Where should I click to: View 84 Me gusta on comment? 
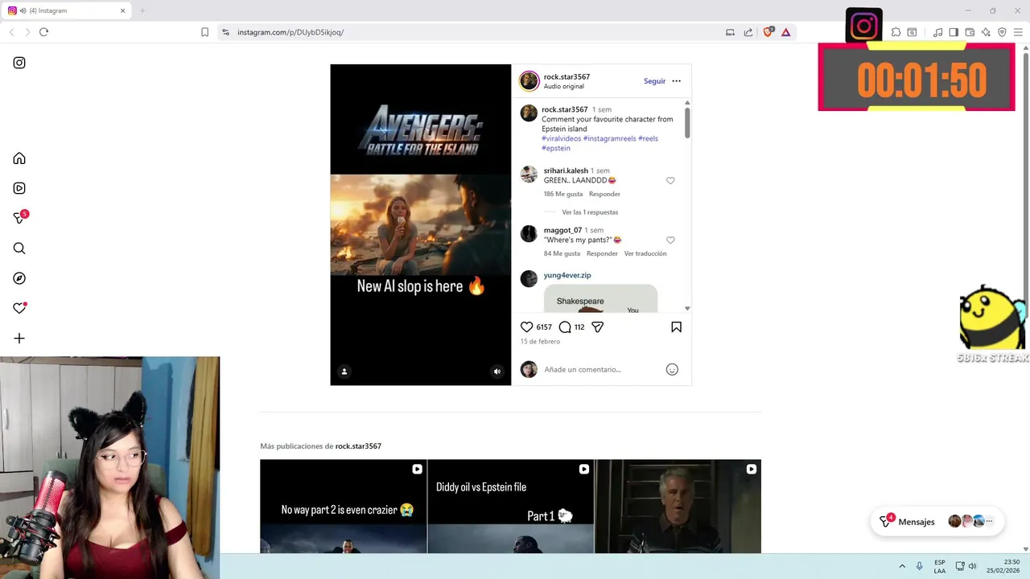tap(562, 253)
